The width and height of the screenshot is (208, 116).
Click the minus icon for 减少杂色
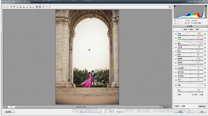pyautogui.click(x=176, y=72)
